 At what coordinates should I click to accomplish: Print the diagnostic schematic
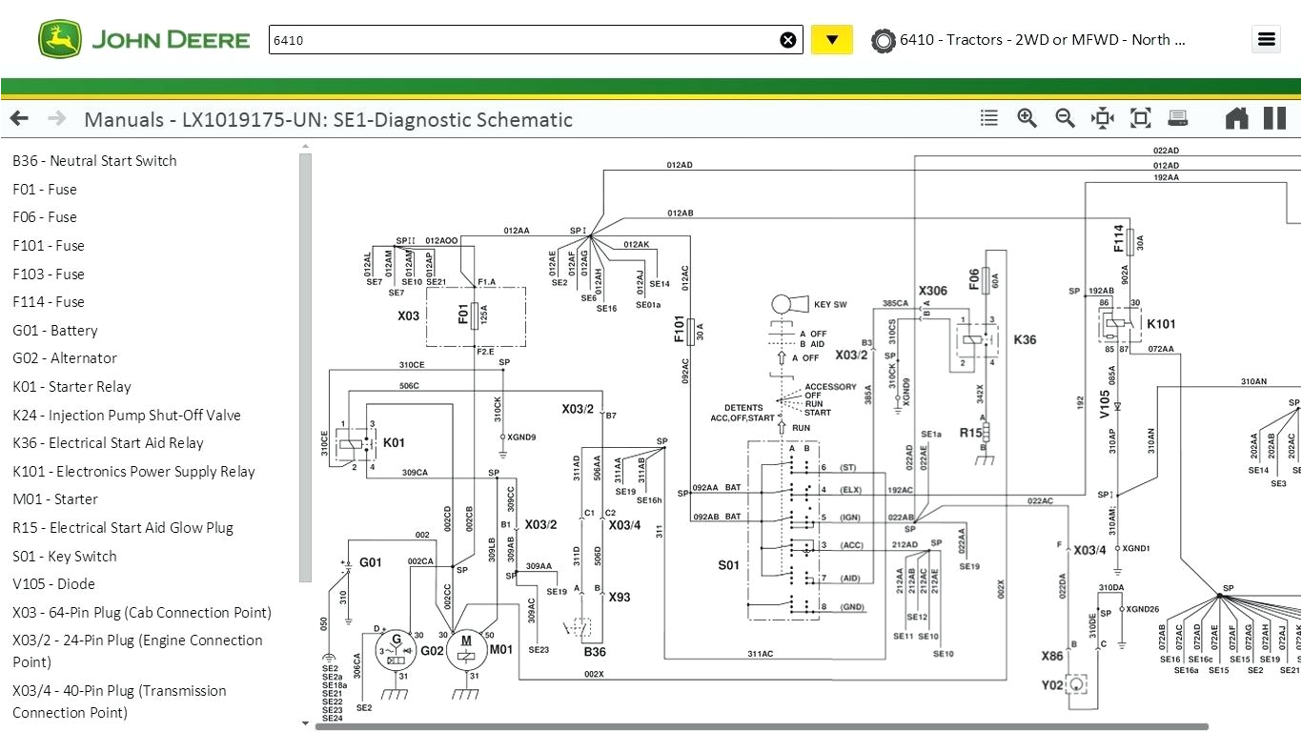[x=1178, y=117]
